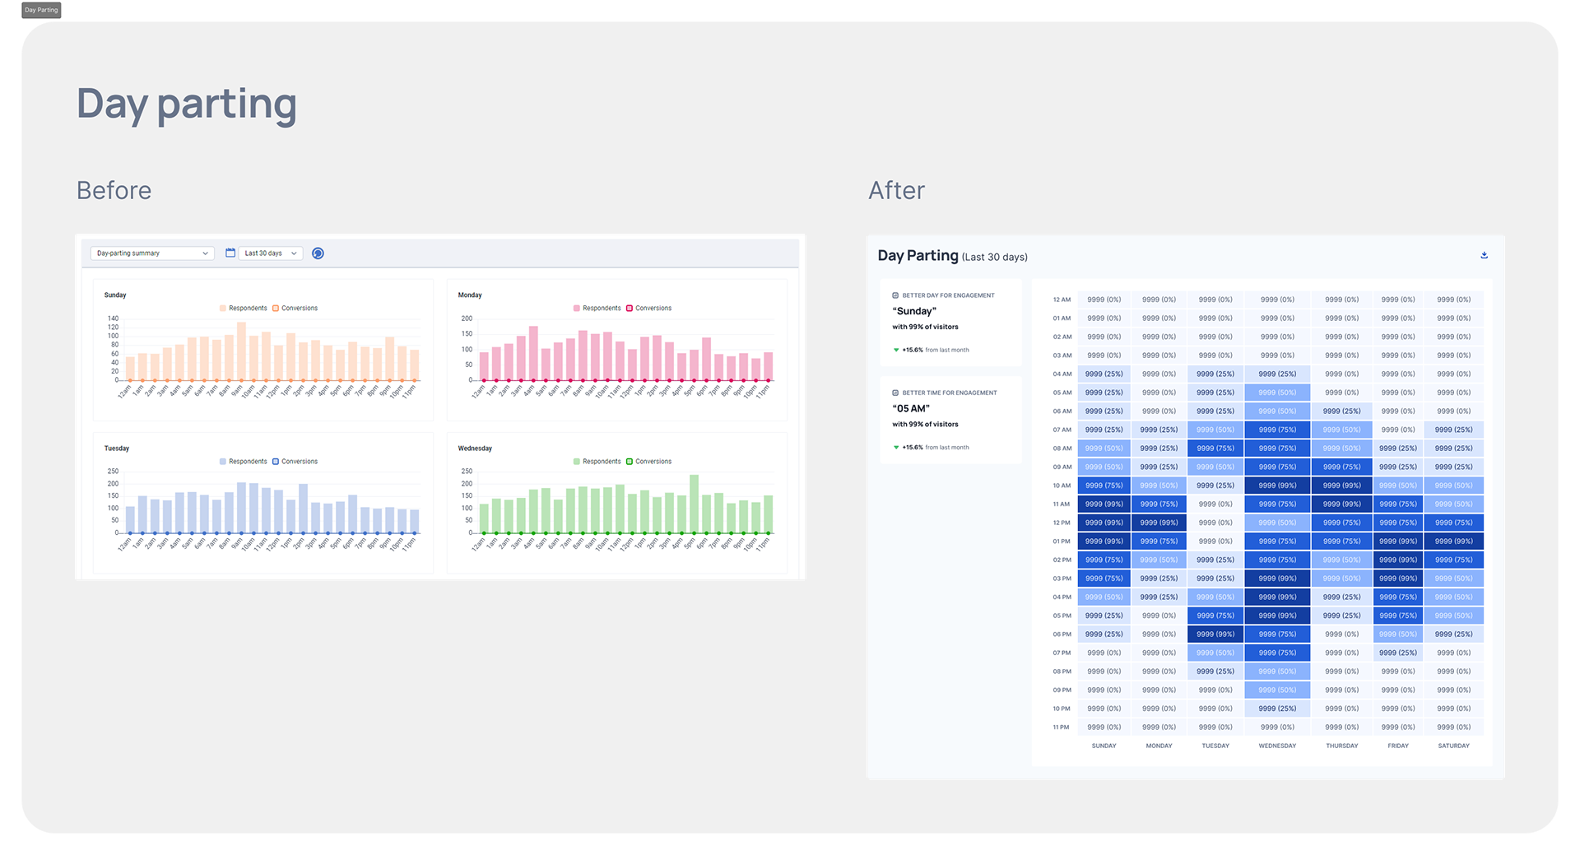
Task: Click the Day Parting tag label at the top
Action: coord(41,10)
